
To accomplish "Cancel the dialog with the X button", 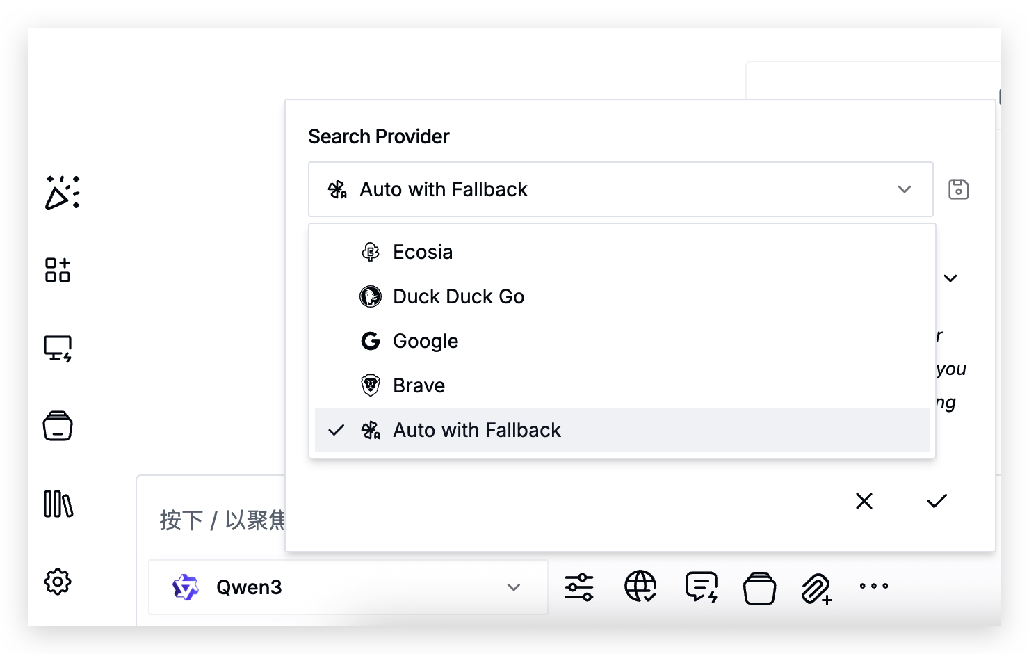I will tap(864, 501).
